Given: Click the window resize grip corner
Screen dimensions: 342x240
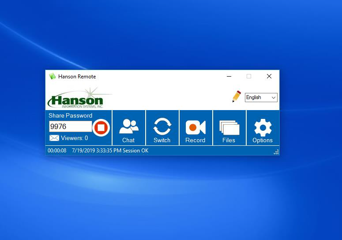Looking at the screenshot, I should click(276, 152).
